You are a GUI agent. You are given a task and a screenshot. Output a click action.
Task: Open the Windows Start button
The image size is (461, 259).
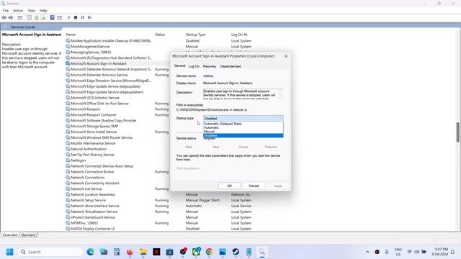point(9,252)
